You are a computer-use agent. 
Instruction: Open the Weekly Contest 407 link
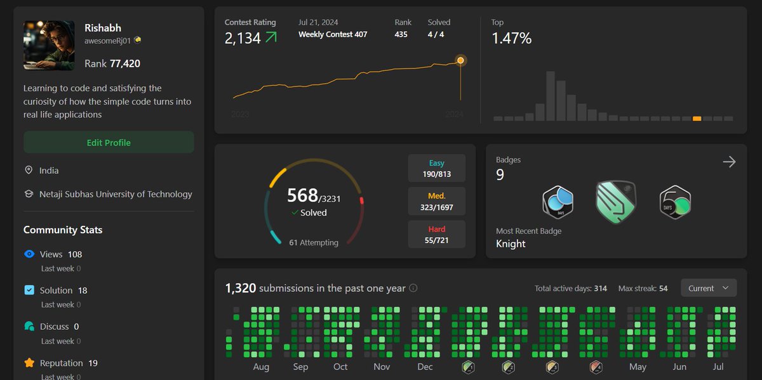pyautogui.click(x=333, y=34)
